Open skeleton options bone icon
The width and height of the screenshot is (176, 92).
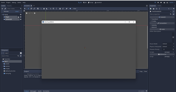pyautogui.click(x=67, y=8)
